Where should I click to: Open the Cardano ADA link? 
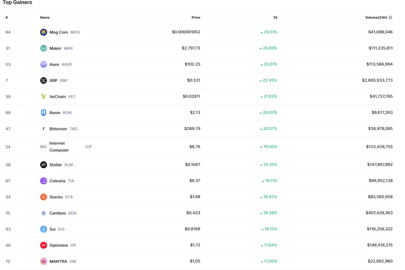pos(58,213)
